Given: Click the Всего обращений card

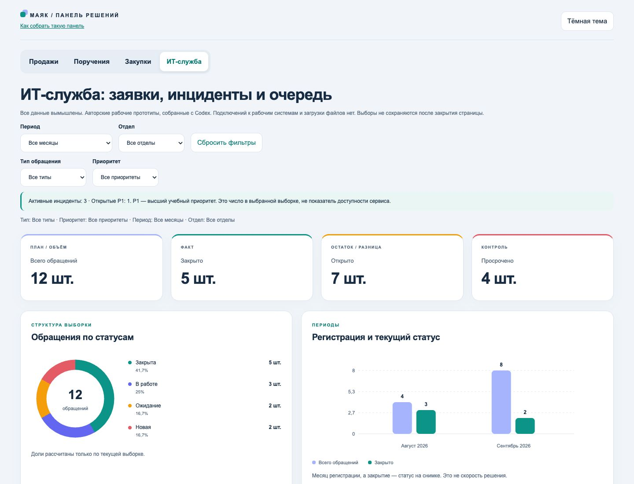Looking at the screenshot, I should tap(92, 268).
